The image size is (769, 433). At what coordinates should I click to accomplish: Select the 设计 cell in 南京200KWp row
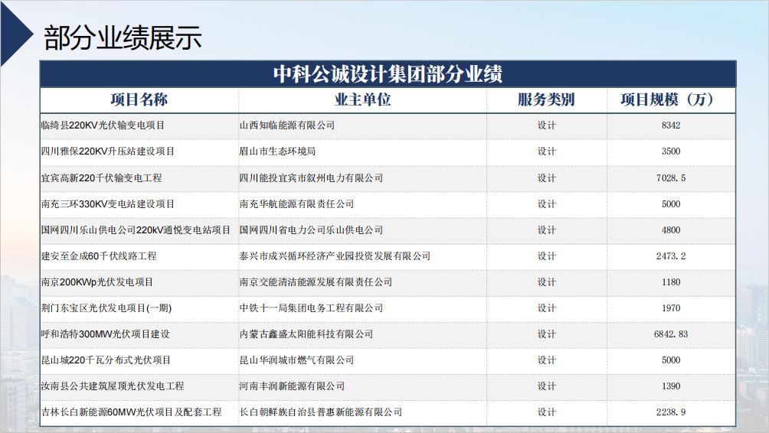546,282
